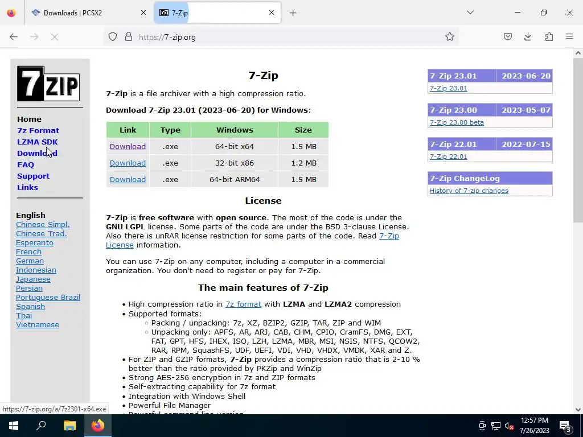Screen dimensions: 583x437
Task: Close the Downloads | PCSX2 tab
Action: tap(143, 13)
